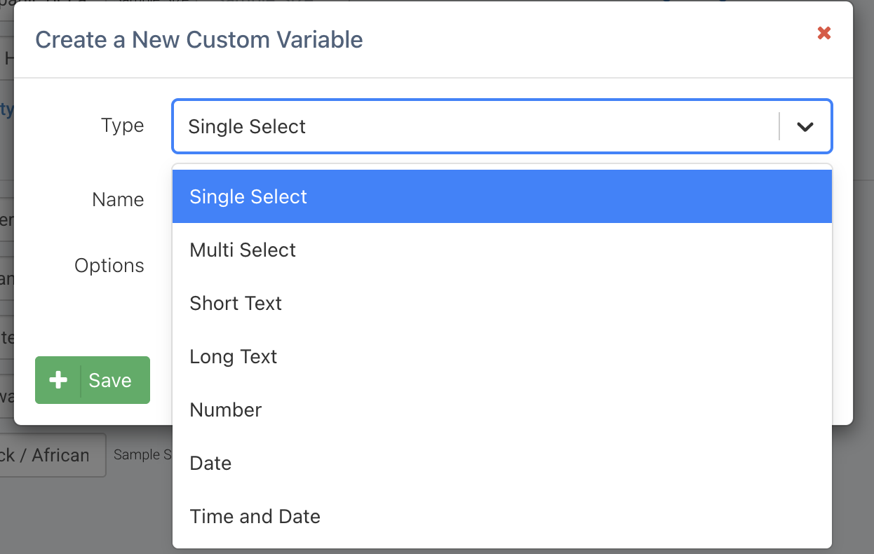The width and height of the screenshot is (874, 554).
Task: Select "Multi Select" from the type list
Action: [x=243, y=250]
